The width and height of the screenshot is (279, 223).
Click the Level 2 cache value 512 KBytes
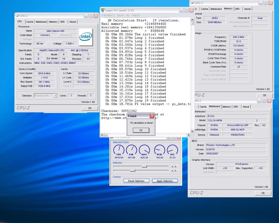pos(83,82)
